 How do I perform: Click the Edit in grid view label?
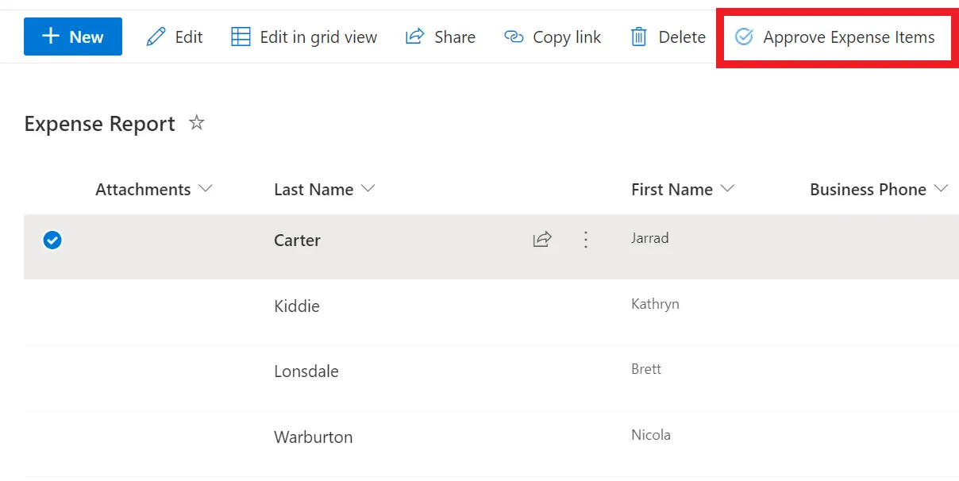[318, 37]
